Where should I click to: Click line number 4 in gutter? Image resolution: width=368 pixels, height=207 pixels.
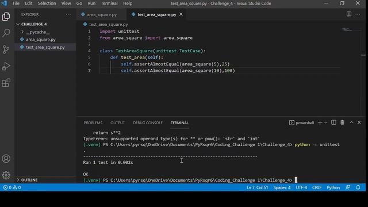click(x=89, y=51)
